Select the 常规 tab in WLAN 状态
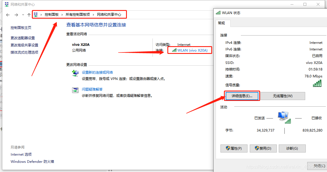Screen dimensions: 327x172 [x=221, y=23]
